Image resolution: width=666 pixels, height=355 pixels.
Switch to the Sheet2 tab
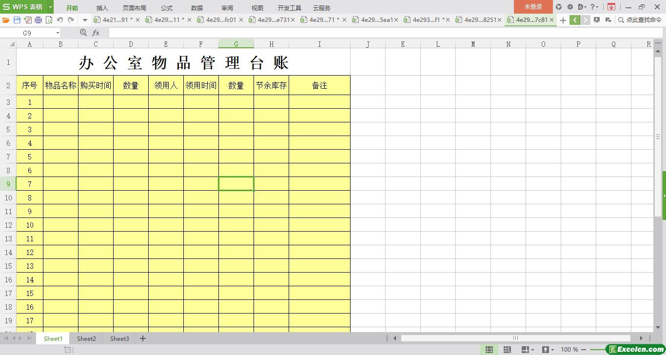(x=86, y=338)
